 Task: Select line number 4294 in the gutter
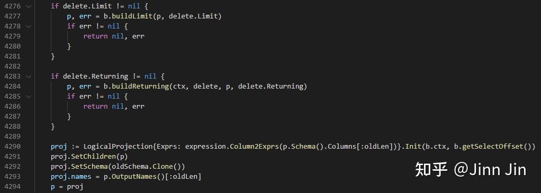click(x=12, y=187)
